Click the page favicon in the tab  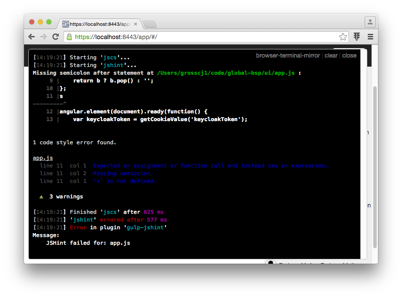(65, 24)
